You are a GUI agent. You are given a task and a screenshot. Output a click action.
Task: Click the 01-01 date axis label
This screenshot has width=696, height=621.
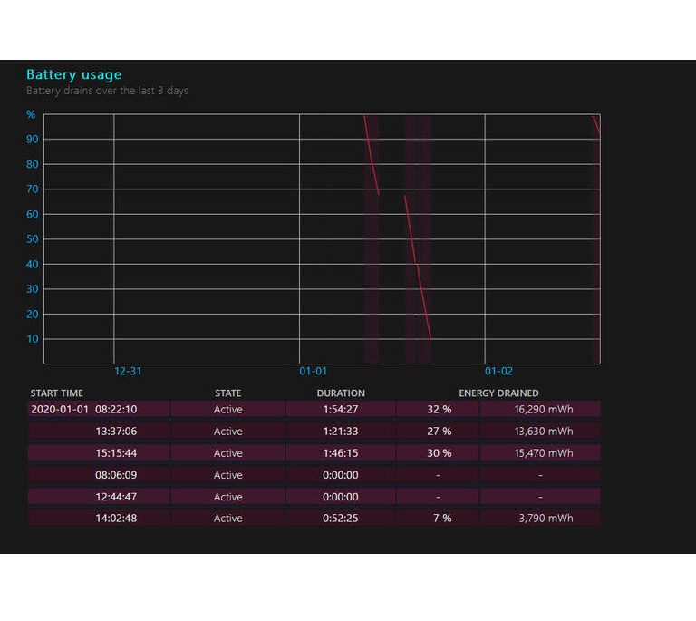coord(313,371)
